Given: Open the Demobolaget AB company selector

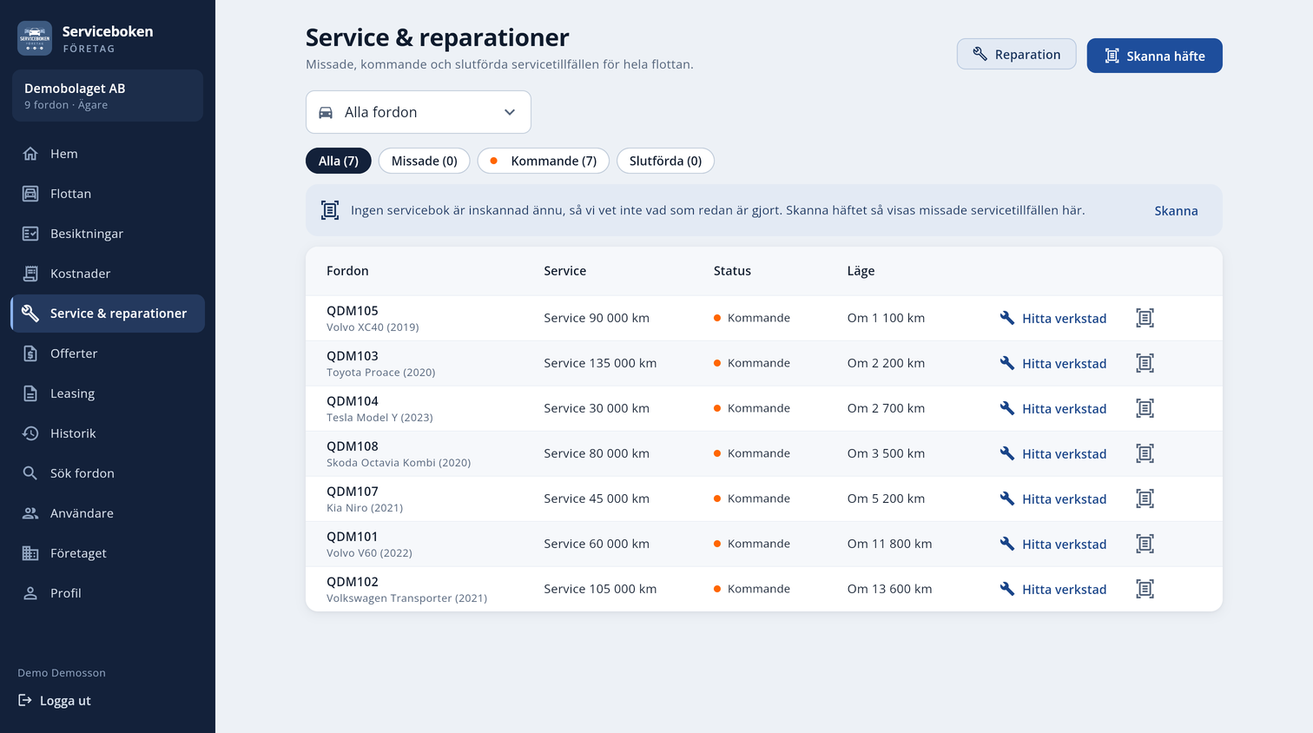Looking at the screenshot, I should [108, 96].
